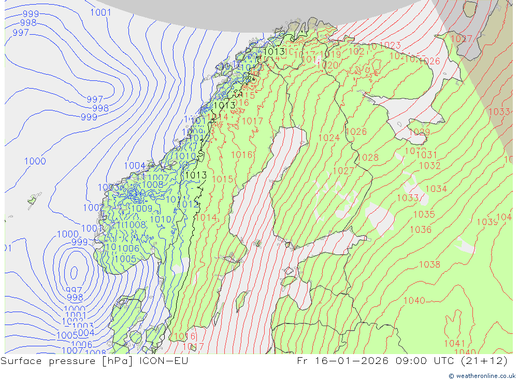
Task: Click the 1020 isobar label
Action: [x=327, y=65]
